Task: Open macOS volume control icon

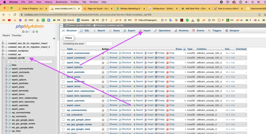Action: [247, 2]
